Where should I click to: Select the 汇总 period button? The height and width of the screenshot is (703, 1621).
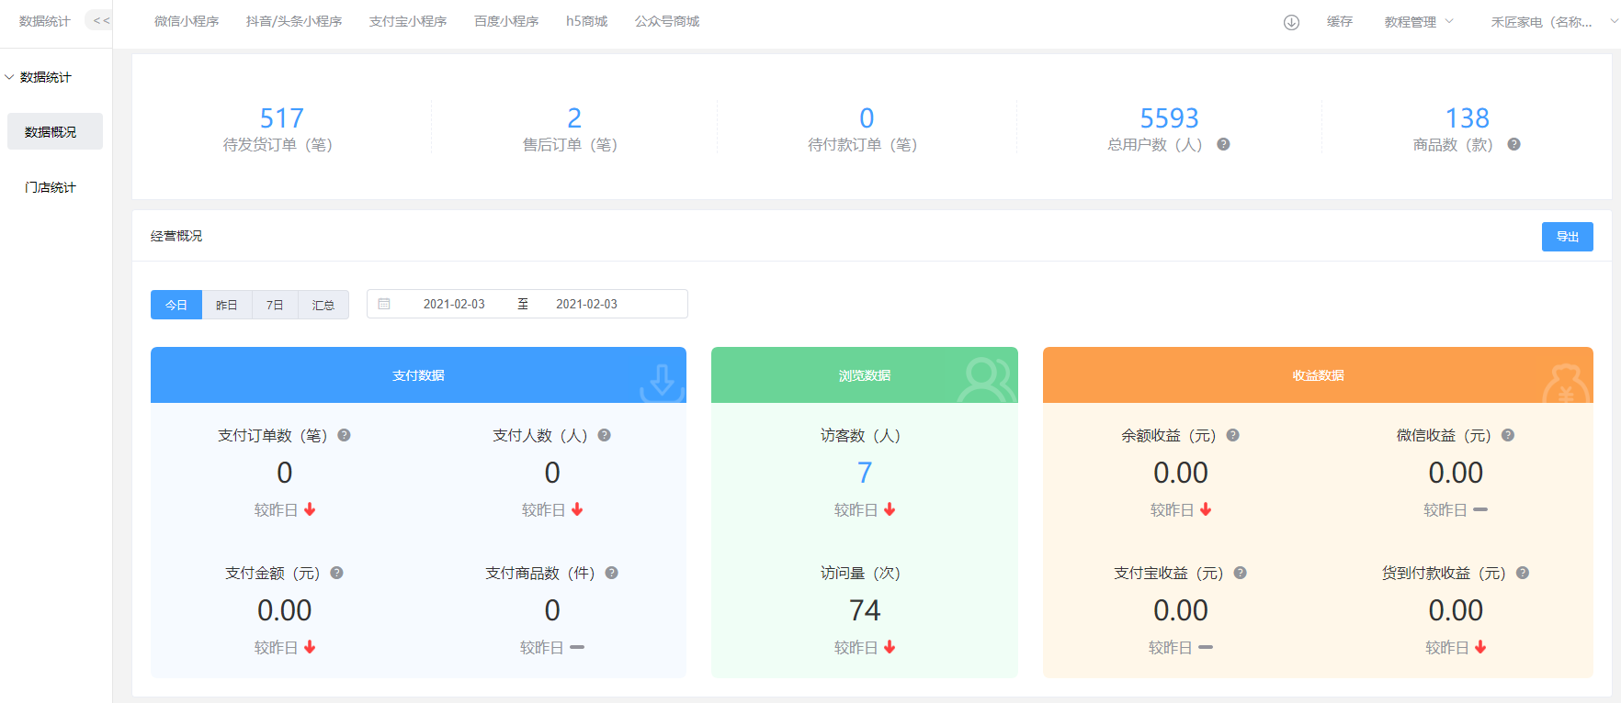[x=323, y=305]
